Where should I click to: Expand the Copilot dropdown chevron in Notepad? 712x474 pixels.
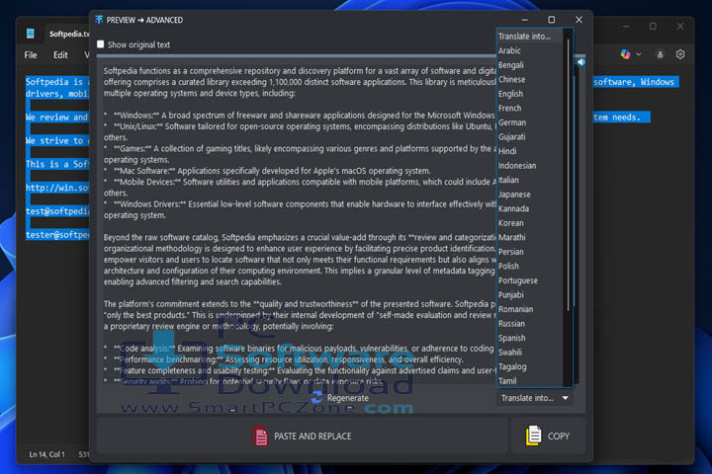point(639,54)
